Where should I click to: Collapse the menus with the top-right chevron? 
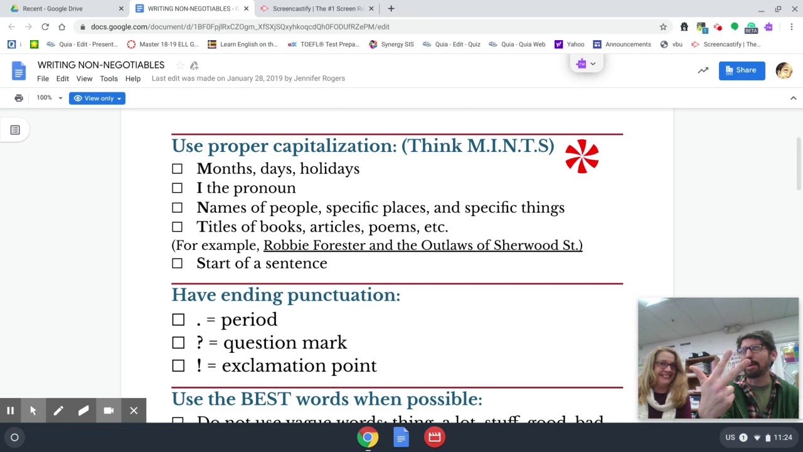point(793,98)
